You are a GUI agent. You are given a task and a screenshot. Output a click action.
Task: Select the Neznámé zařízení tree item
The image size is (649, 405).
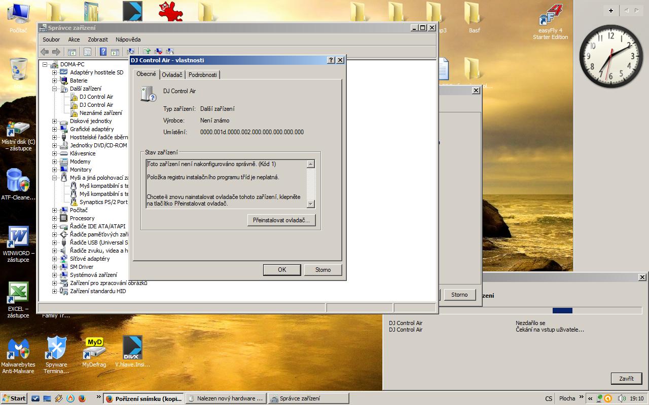(100, 113)
